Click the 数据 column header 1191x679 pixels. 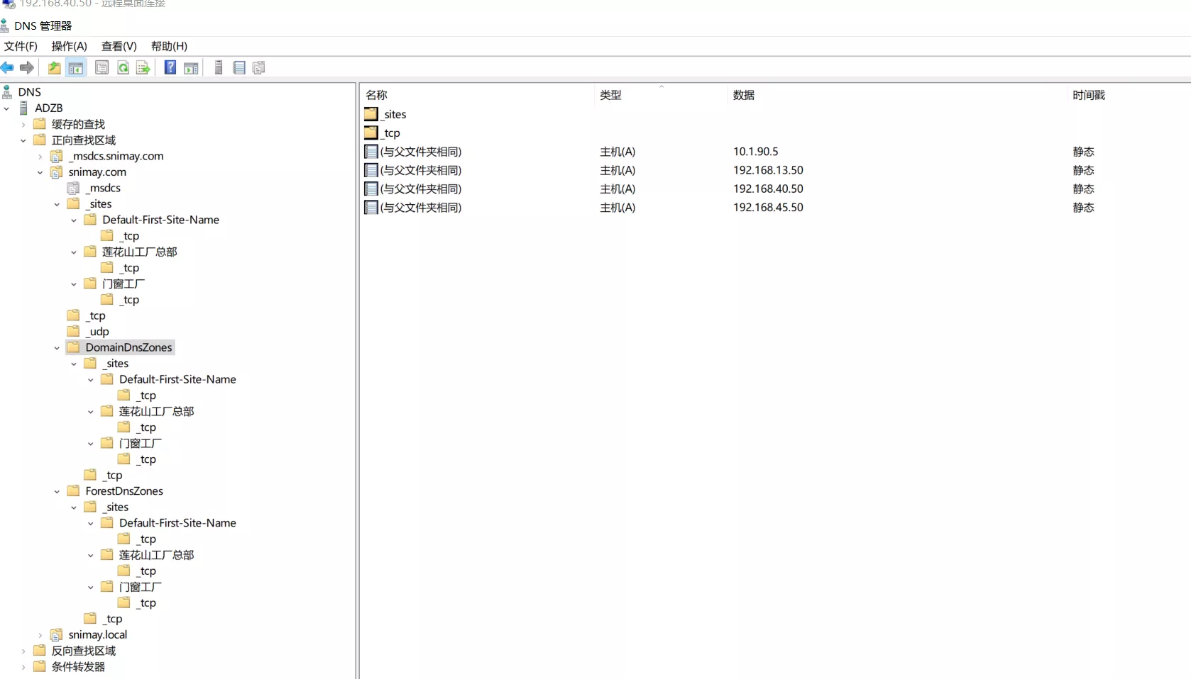click(743, 95)
